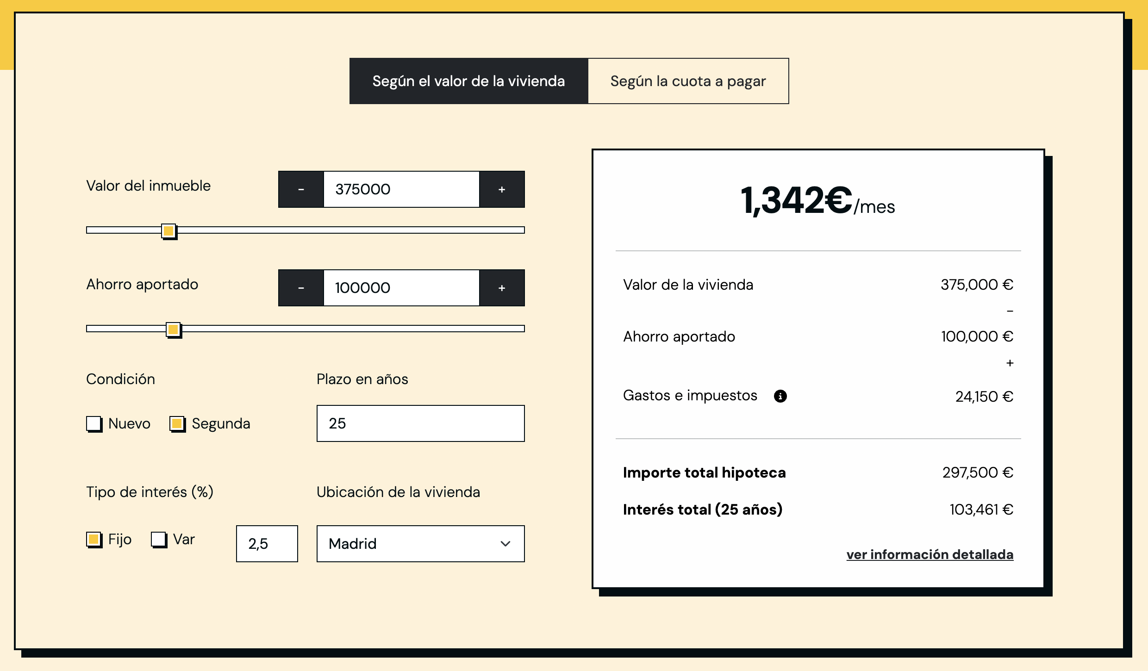Select the Var interest type checkbox
This screenshot has width=1148, height=671.
click(x=159, y=539)
